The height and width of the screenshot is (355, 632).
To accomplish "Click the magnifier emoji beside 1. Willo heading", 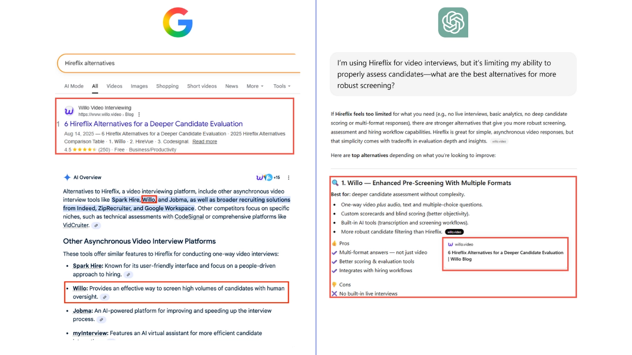I will click(335, 183).
